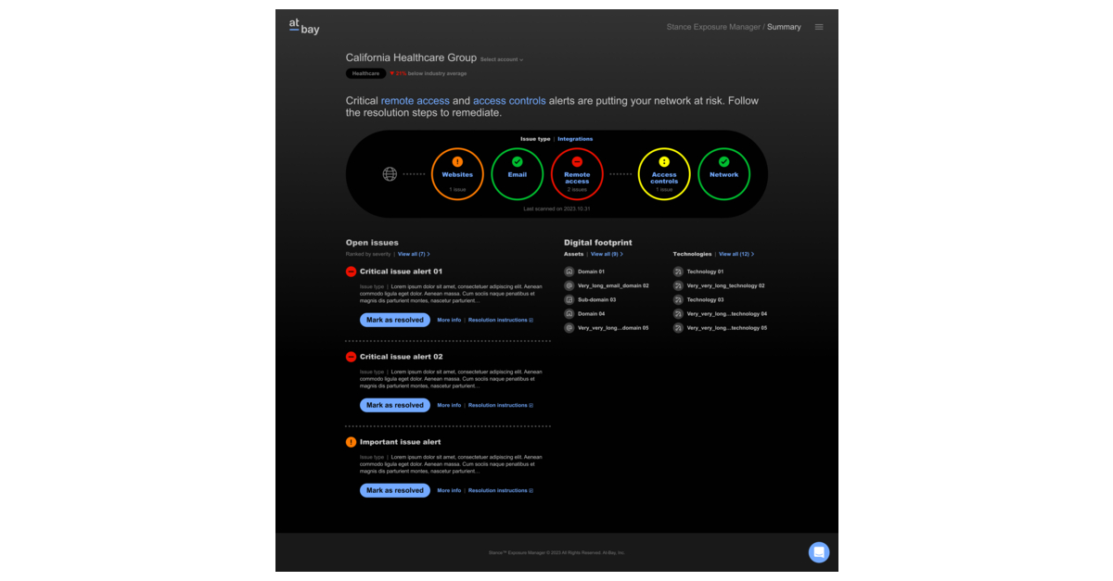Click the yellow Access controls circle
This screenshot has width=1113, height=581.
(664, 174)
